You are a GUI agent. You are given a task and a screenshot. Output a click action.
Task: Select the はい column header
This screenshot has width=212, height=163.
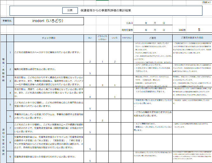(x=90, y=38)
